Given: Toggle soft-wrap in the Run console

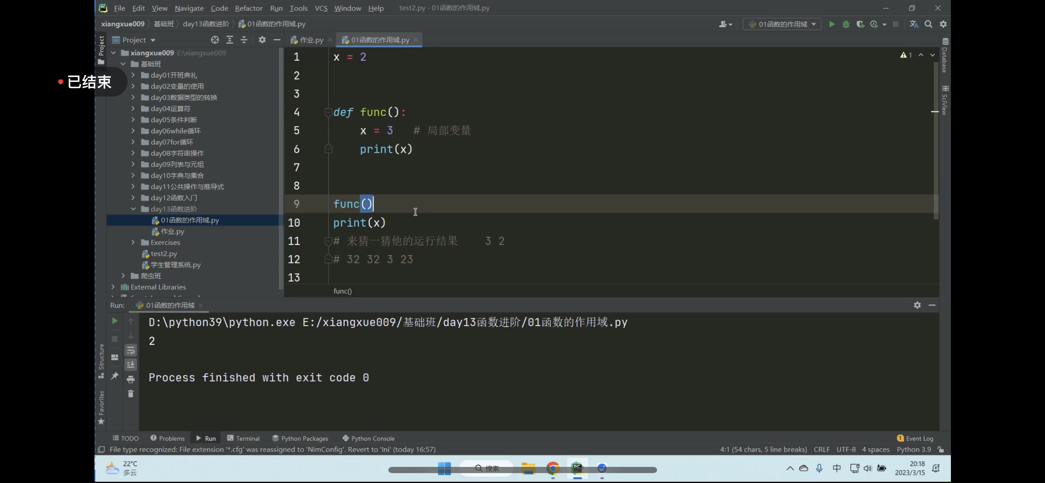Looking at the screenshot, I should coord(131,350).
